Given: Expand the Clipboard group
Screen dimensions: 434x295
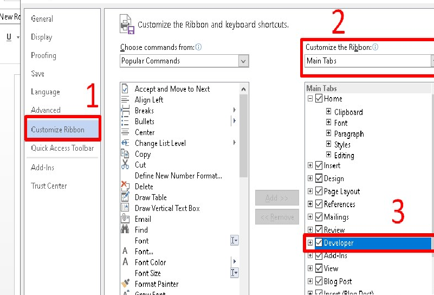Looking at the screenshot, I should [328, 111].
